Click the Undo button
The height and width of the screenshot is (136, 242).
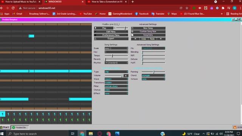(144, 39)
